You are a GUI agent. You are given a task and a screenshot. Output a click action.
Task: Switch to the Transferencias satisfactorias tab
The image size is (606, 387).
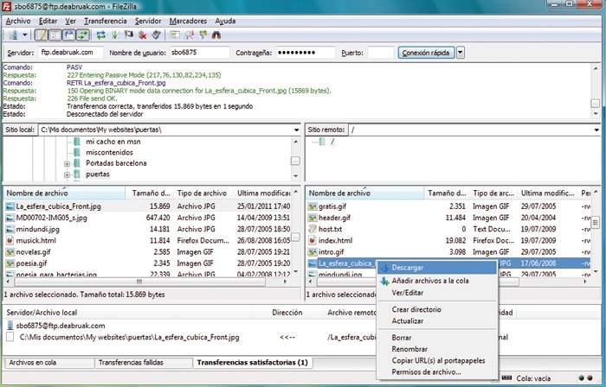coord(253,362)
